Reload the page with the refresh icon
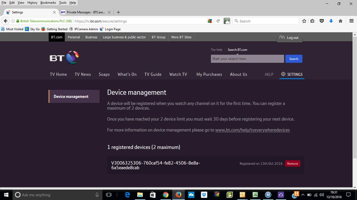357x200 pixels. [x=218, y=21]
